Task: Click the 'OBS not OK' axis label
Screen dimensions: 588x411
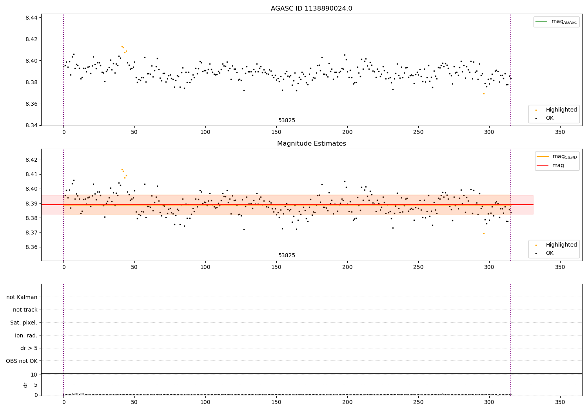Action: pyautogui.click(x=22, y=361)
